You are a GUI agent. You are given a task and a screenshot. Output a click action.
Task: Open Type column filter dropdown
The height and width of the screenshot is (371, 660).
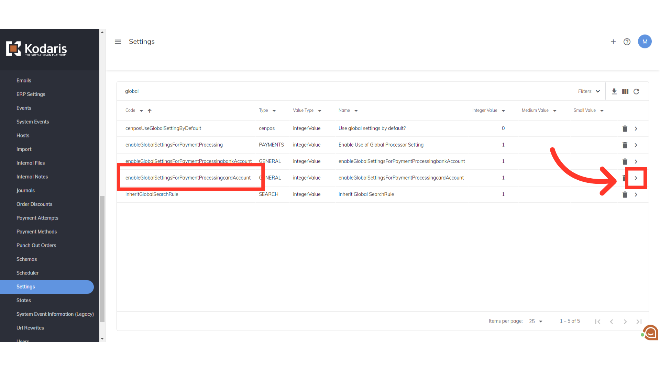point(274,111)
